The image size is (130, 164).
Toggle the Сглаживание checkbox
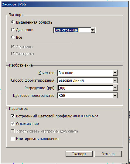12,124
